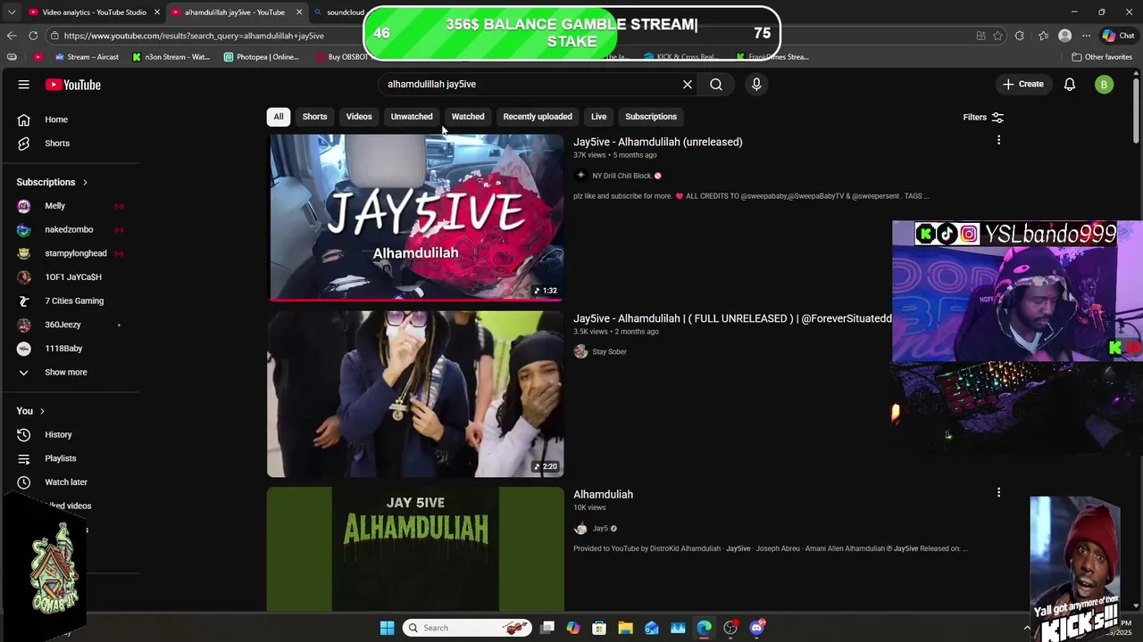Viewport: 1143px width, 642px height.
Task: Select the All filter chip
Action: (x=279, y=117)
